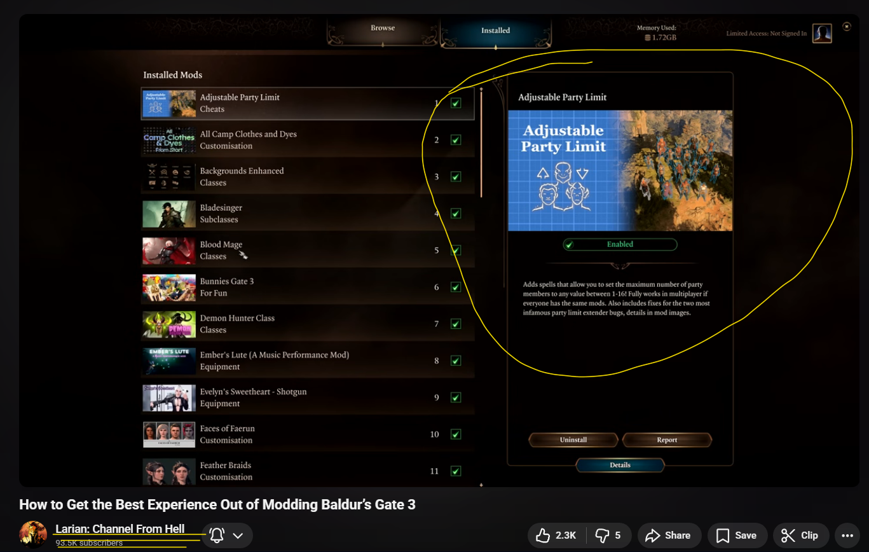The height and width of the screenshot is (552, 869).
Task: Switch to the Browse tab
Action: tap(383, 29)
